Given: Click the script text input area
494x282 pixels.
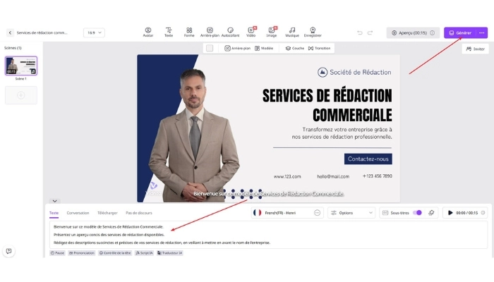Looking at the screenshot, I should coord(268,235).
